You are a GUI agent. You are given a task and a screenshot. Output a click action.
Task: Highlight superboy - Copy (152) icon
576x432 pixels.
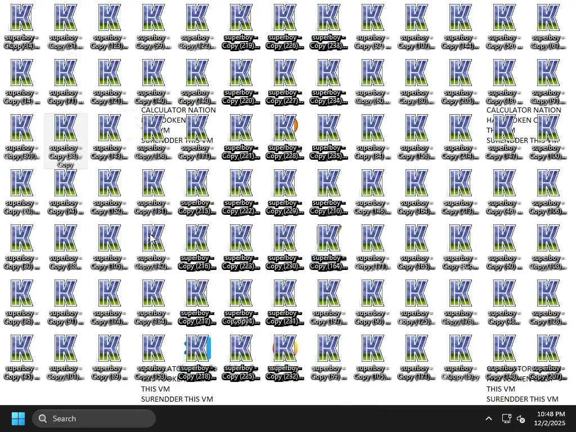[x=110, y=192]
